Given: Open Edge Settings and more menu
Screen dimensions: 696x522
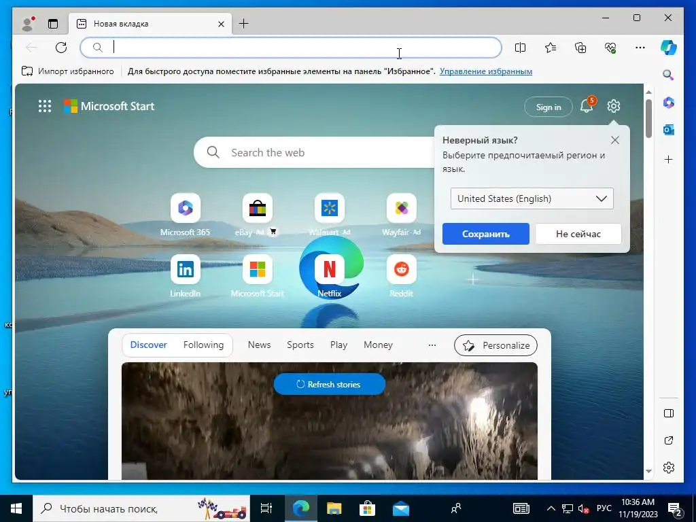Looking at the screenshot, I should coord(640,48).
